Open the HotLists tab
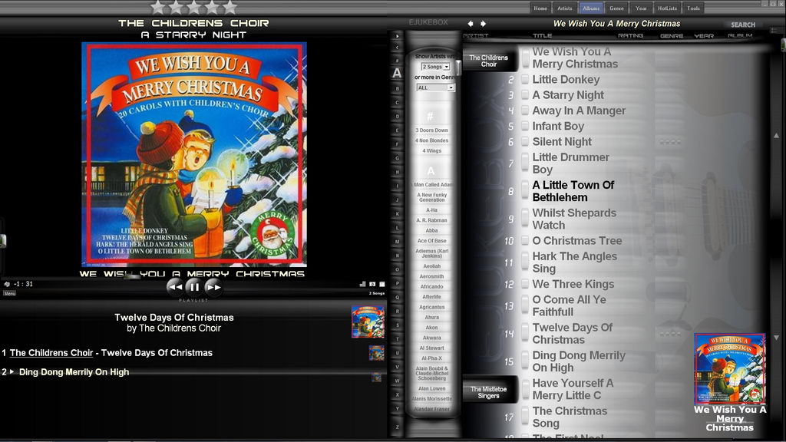The width and height of the screenshot is (786, 442). pyautogui.click(x=667, y=8)
